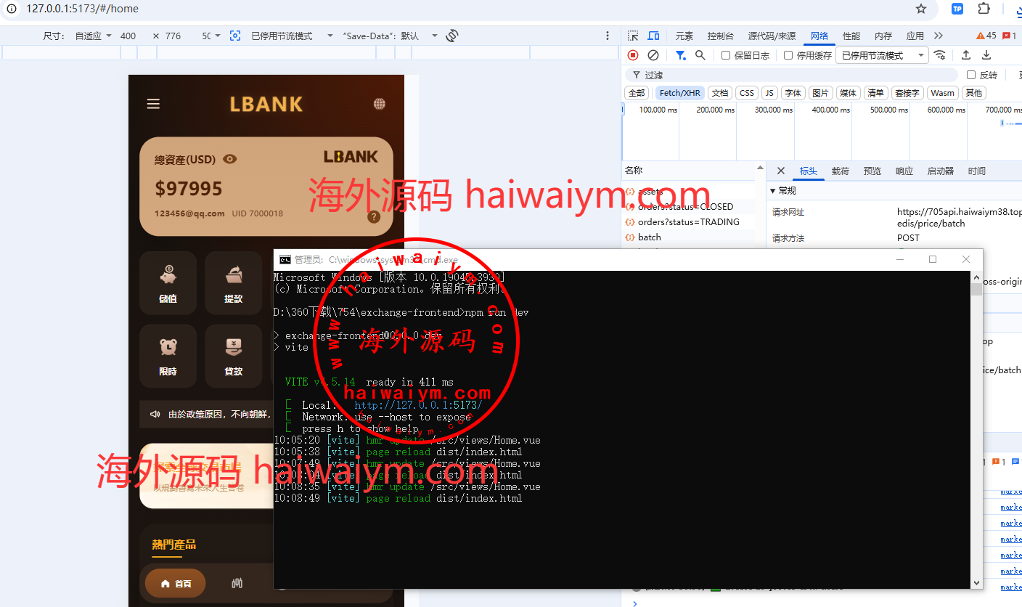Open the browser extensions puzzle icon
The height and width of the screenshot is (607, 1022).
pos(984,9)
